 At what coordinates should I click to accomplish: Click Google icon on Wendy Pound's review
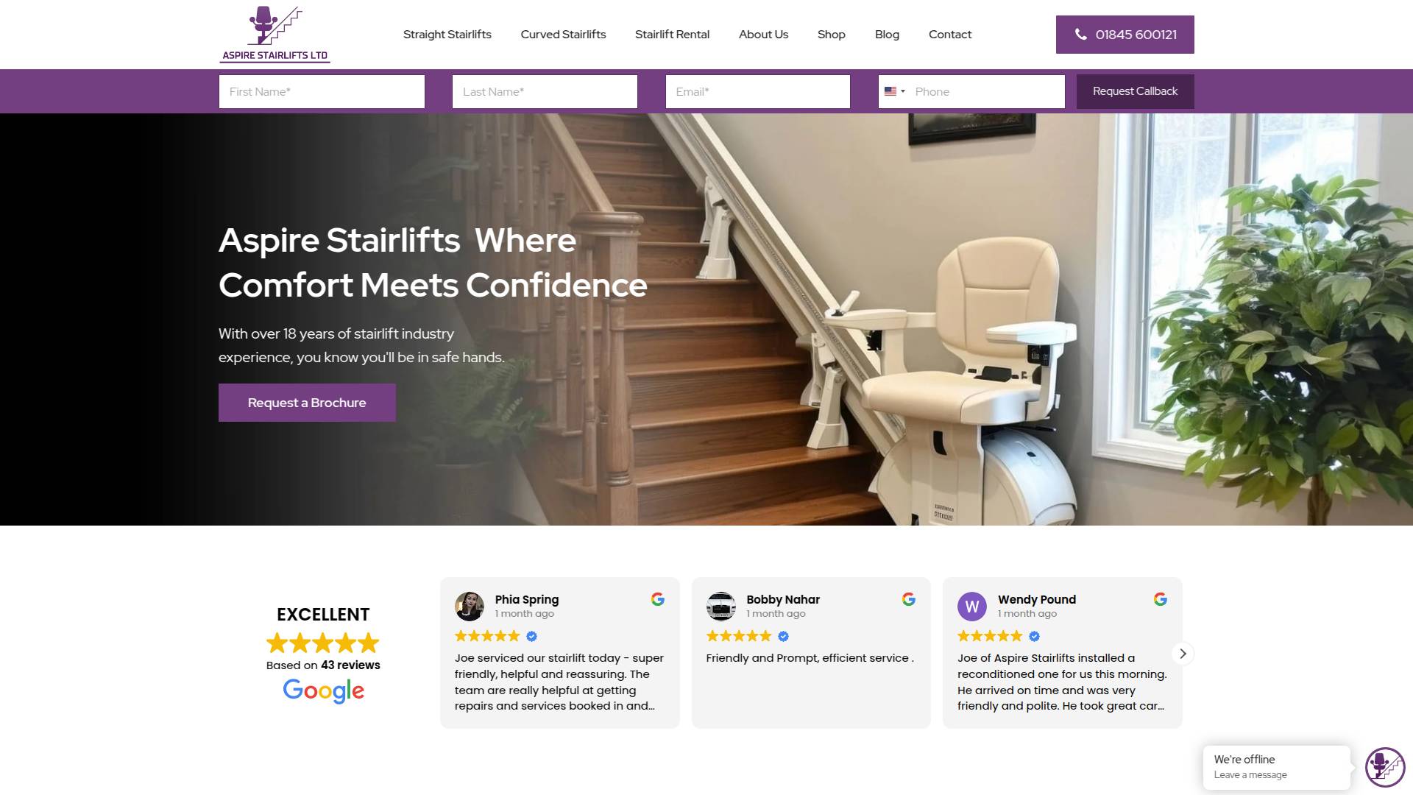pyautogui.click(x=1161, y=599)
